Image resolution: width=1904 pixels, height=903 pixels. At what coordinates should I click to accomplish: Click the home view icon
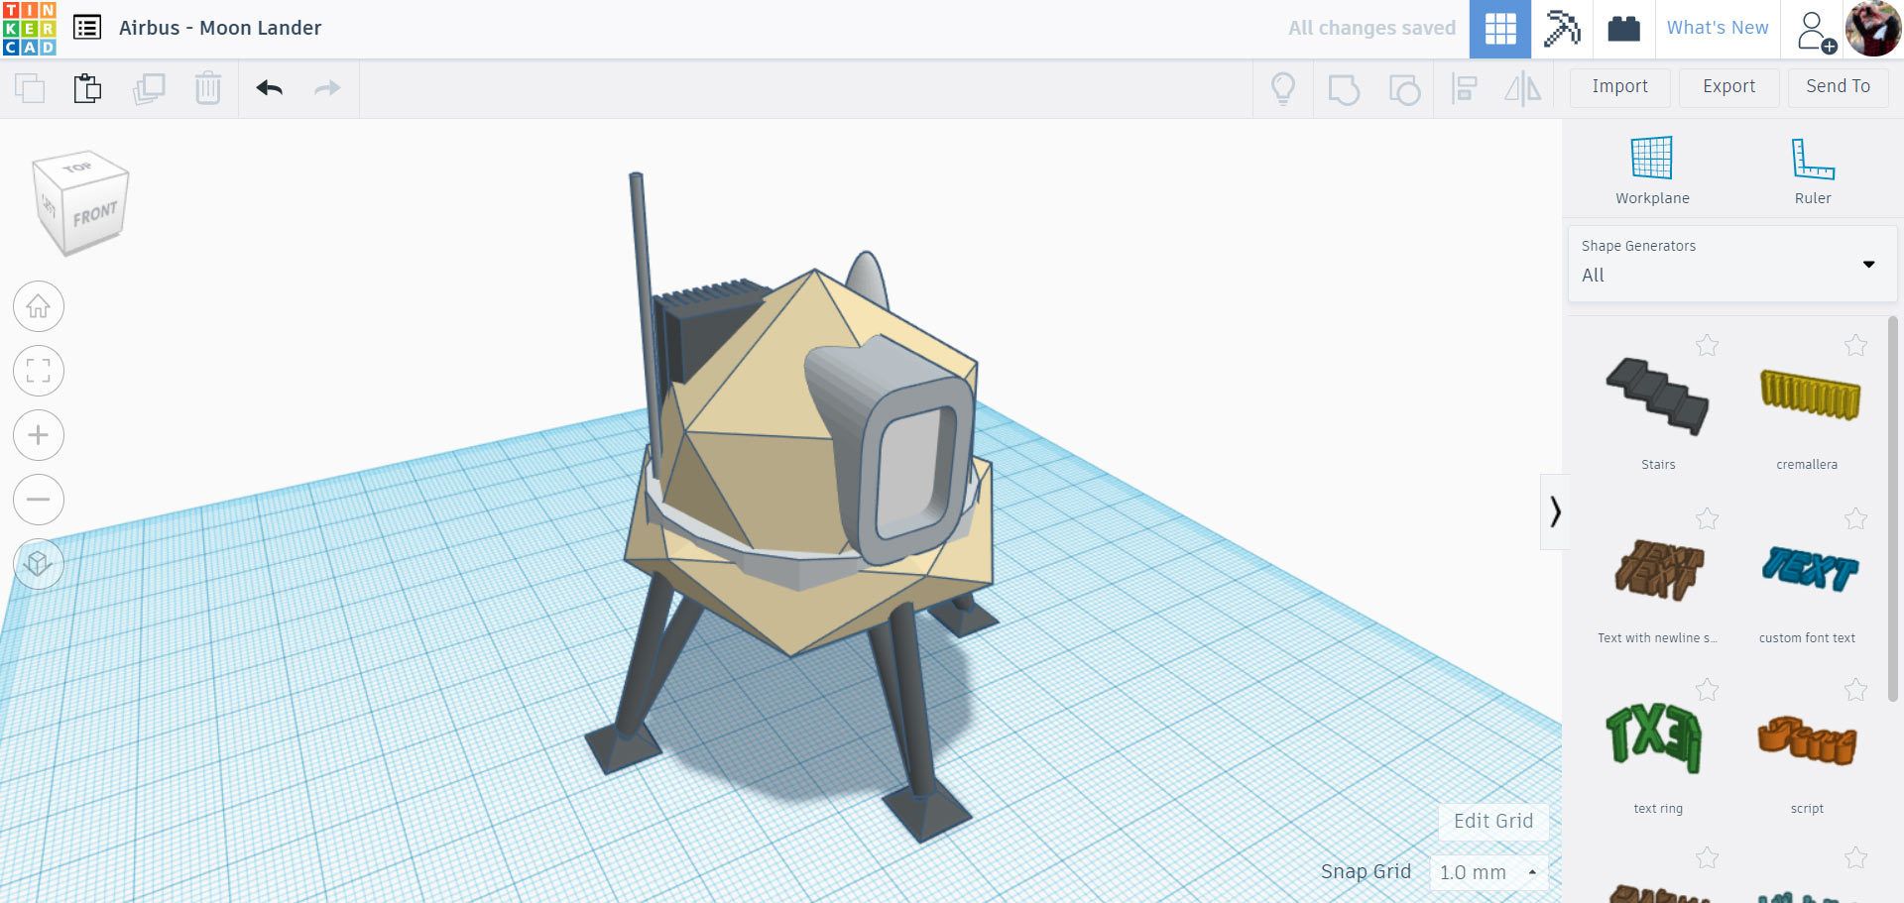tap(38, 305)
